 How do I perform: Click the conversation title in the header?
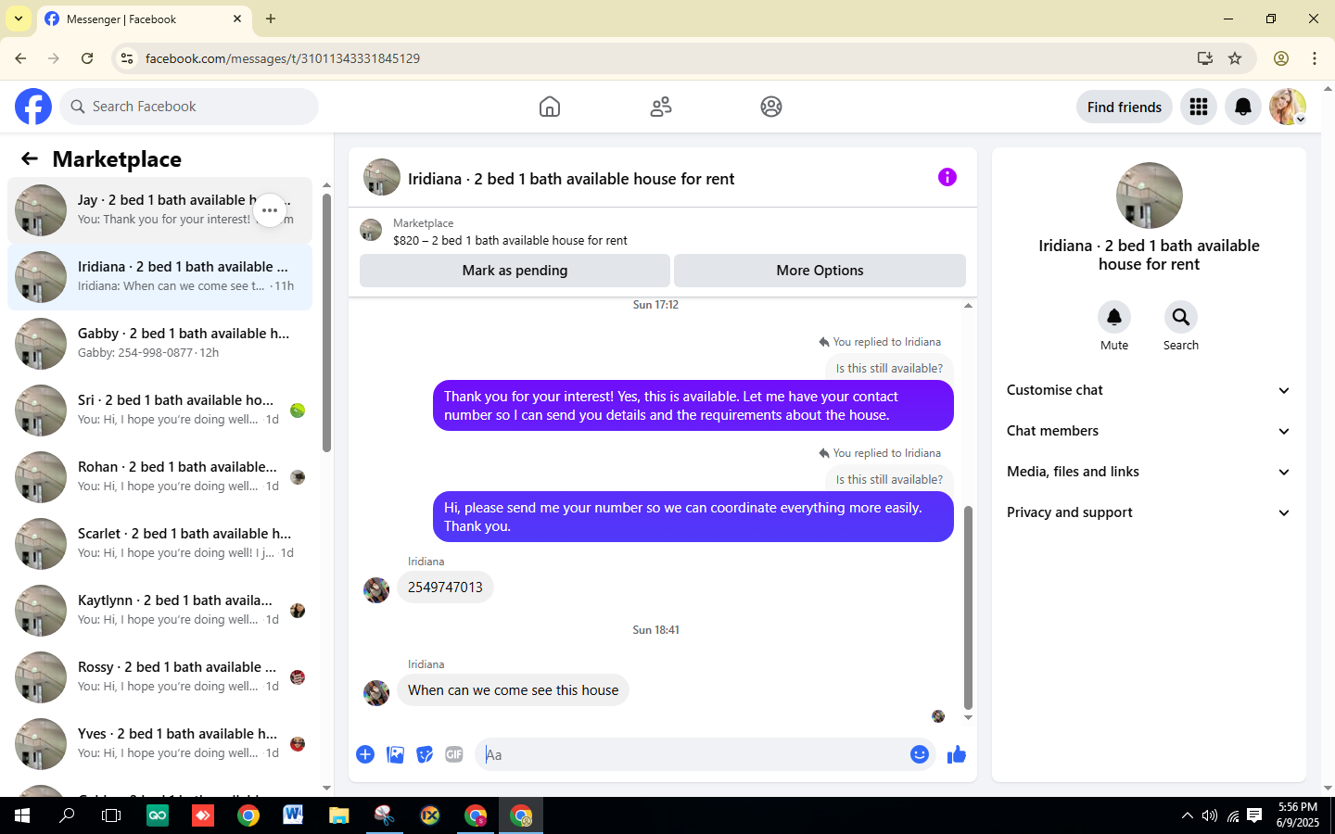tap(571, 179)
